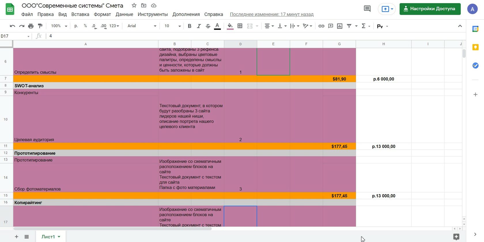484x242 pixels.
Task: Open the Файл menu
Action: click(x=27, y=14)
